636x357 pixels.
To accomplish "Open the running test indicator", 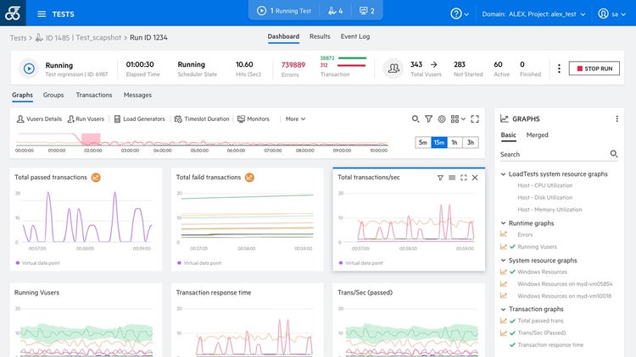I will tap(284, 11).
